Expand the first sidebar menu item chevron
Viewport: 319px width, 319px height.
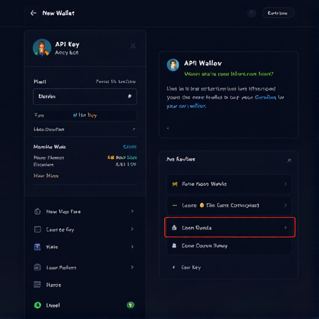(x=132, y=211)
